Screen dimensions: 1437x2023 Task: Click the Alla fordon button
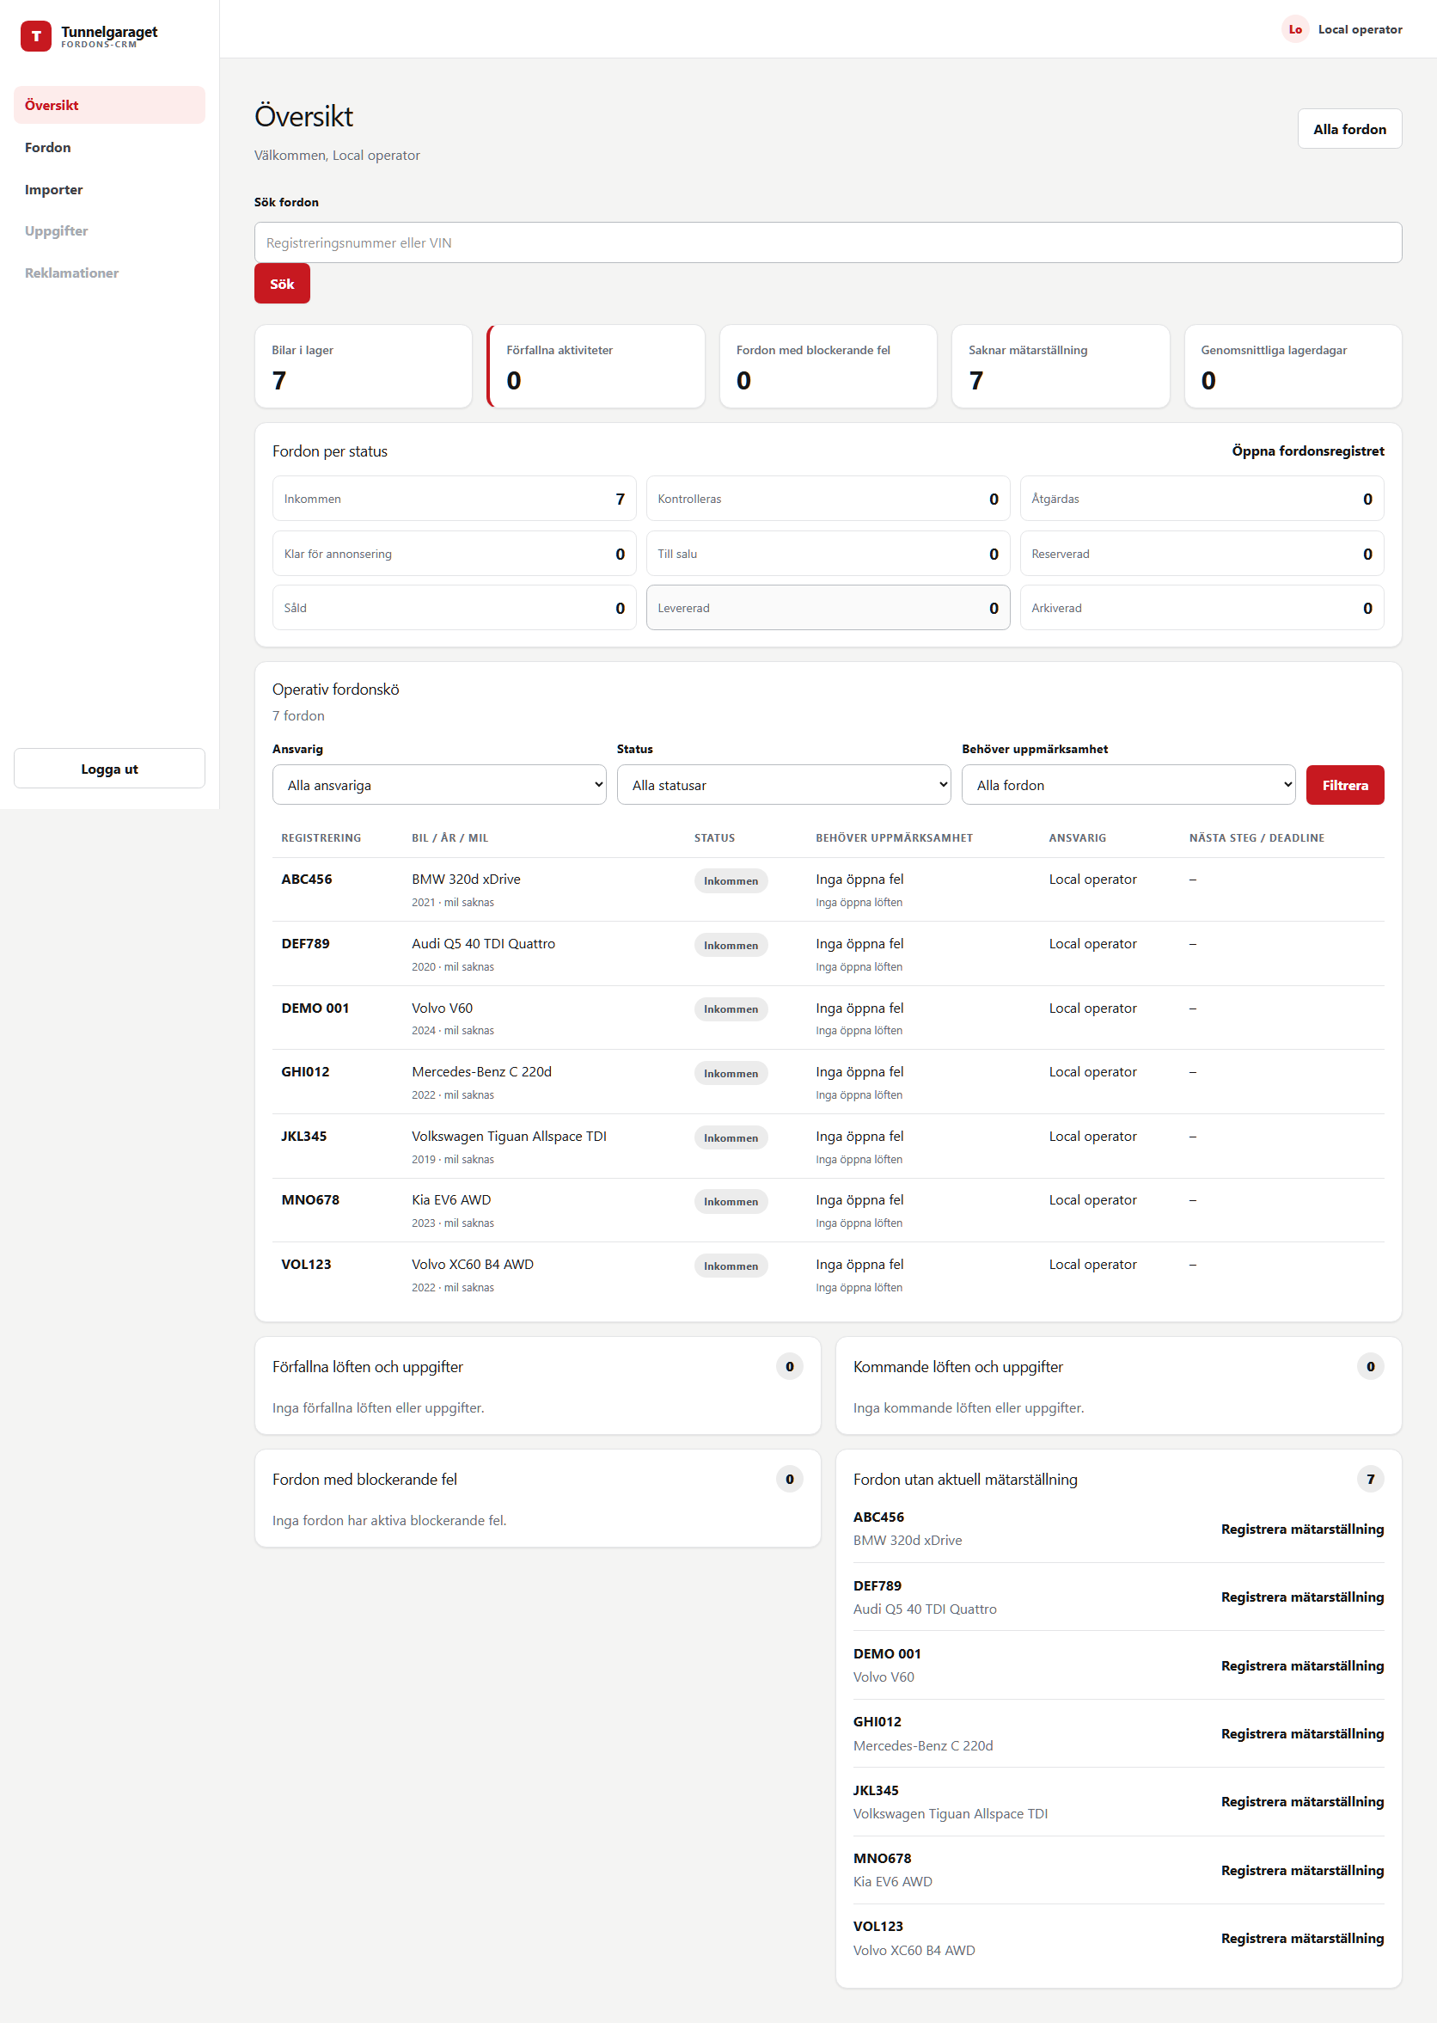1348,129
